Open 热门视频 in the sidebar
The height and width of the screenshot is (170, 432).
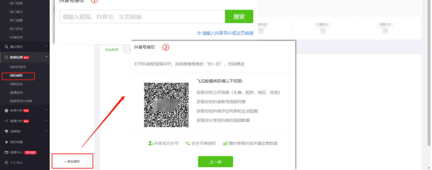[16, 3]
